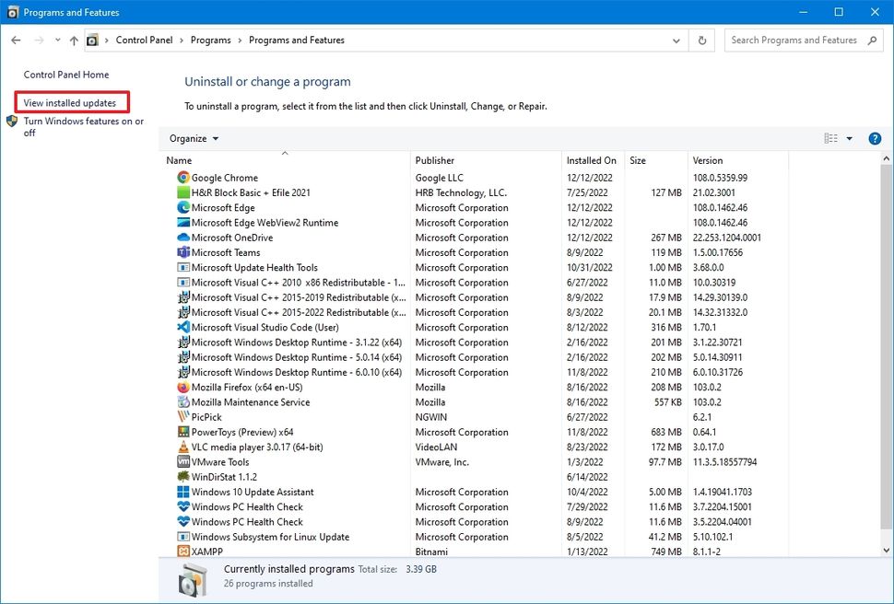Open Help via the blue question mark
This screenshot has height=604, width=894.
point(874,138)
